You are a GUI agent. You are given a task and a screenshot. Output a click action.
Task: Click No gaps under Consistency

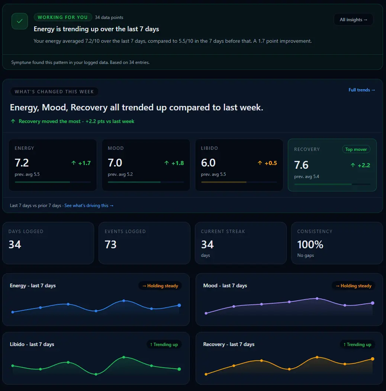[x=305, y=255]
